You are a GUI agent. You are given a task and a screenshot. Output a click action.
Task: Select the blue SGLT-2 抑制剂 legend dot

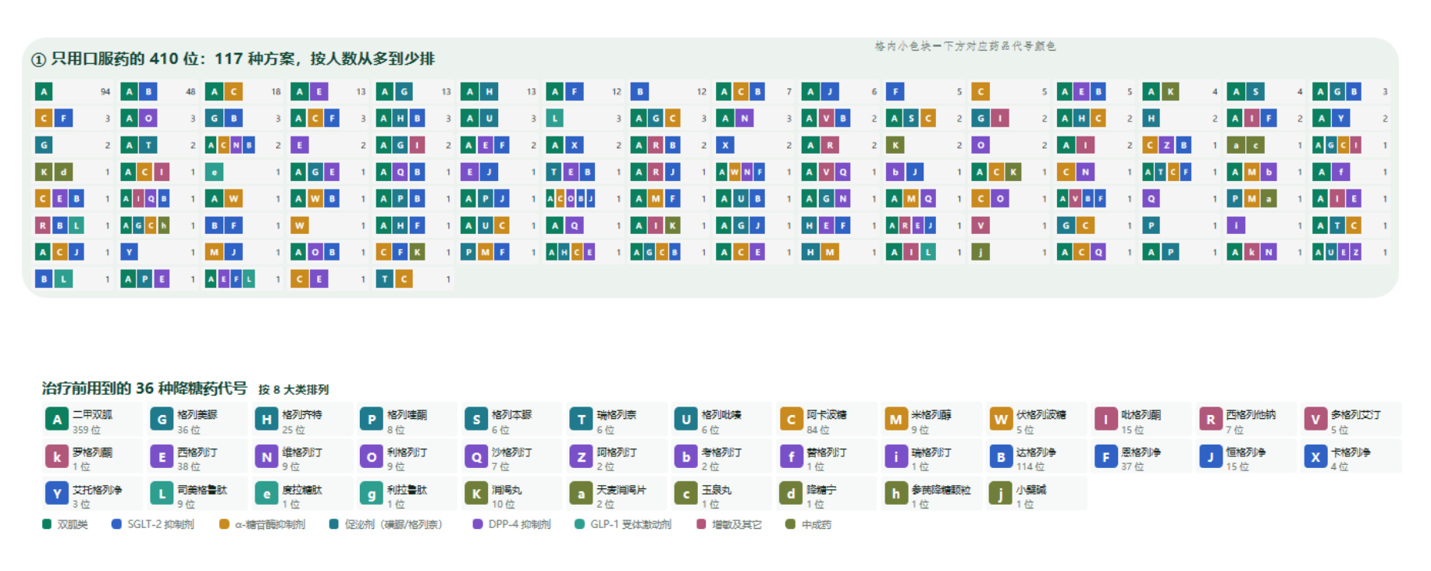[x=116, y=524]
